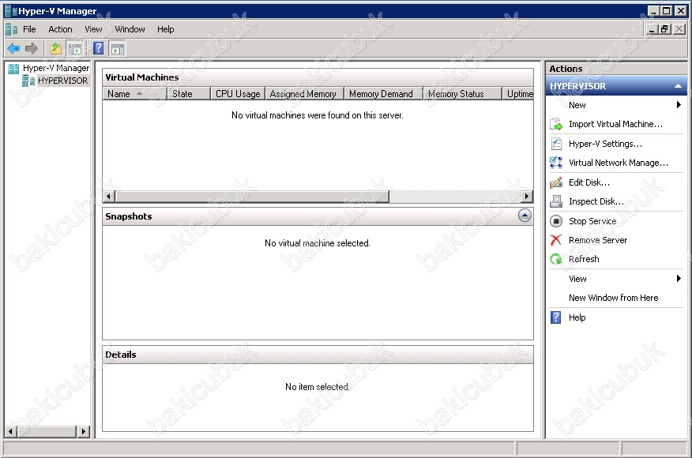Click the Inspect Disk... action
Viewport: 692px width, 458px height.
596,201
